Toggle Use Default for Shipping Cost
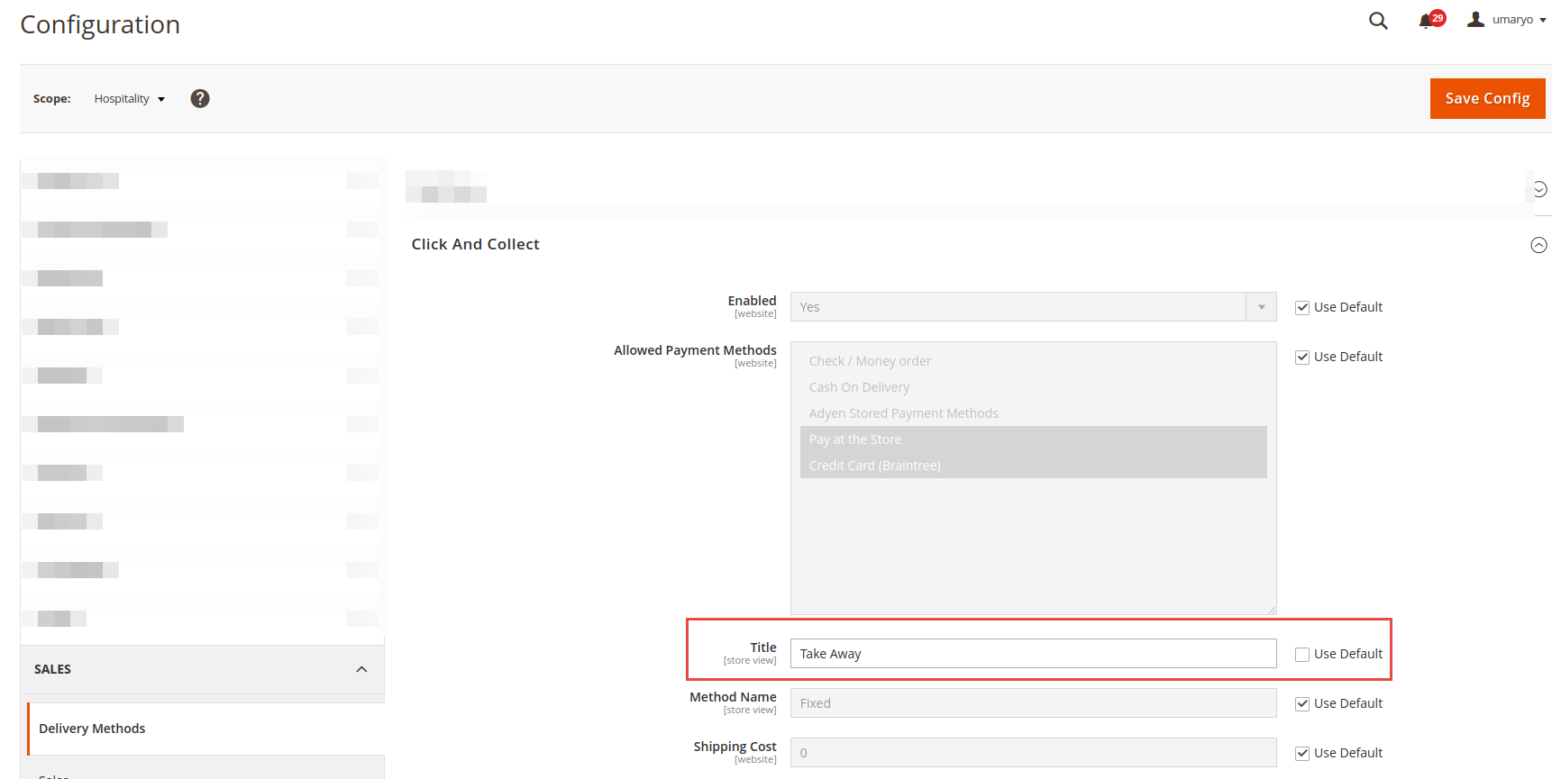The image size is (1552, 779). click(x=1302, y=754)
